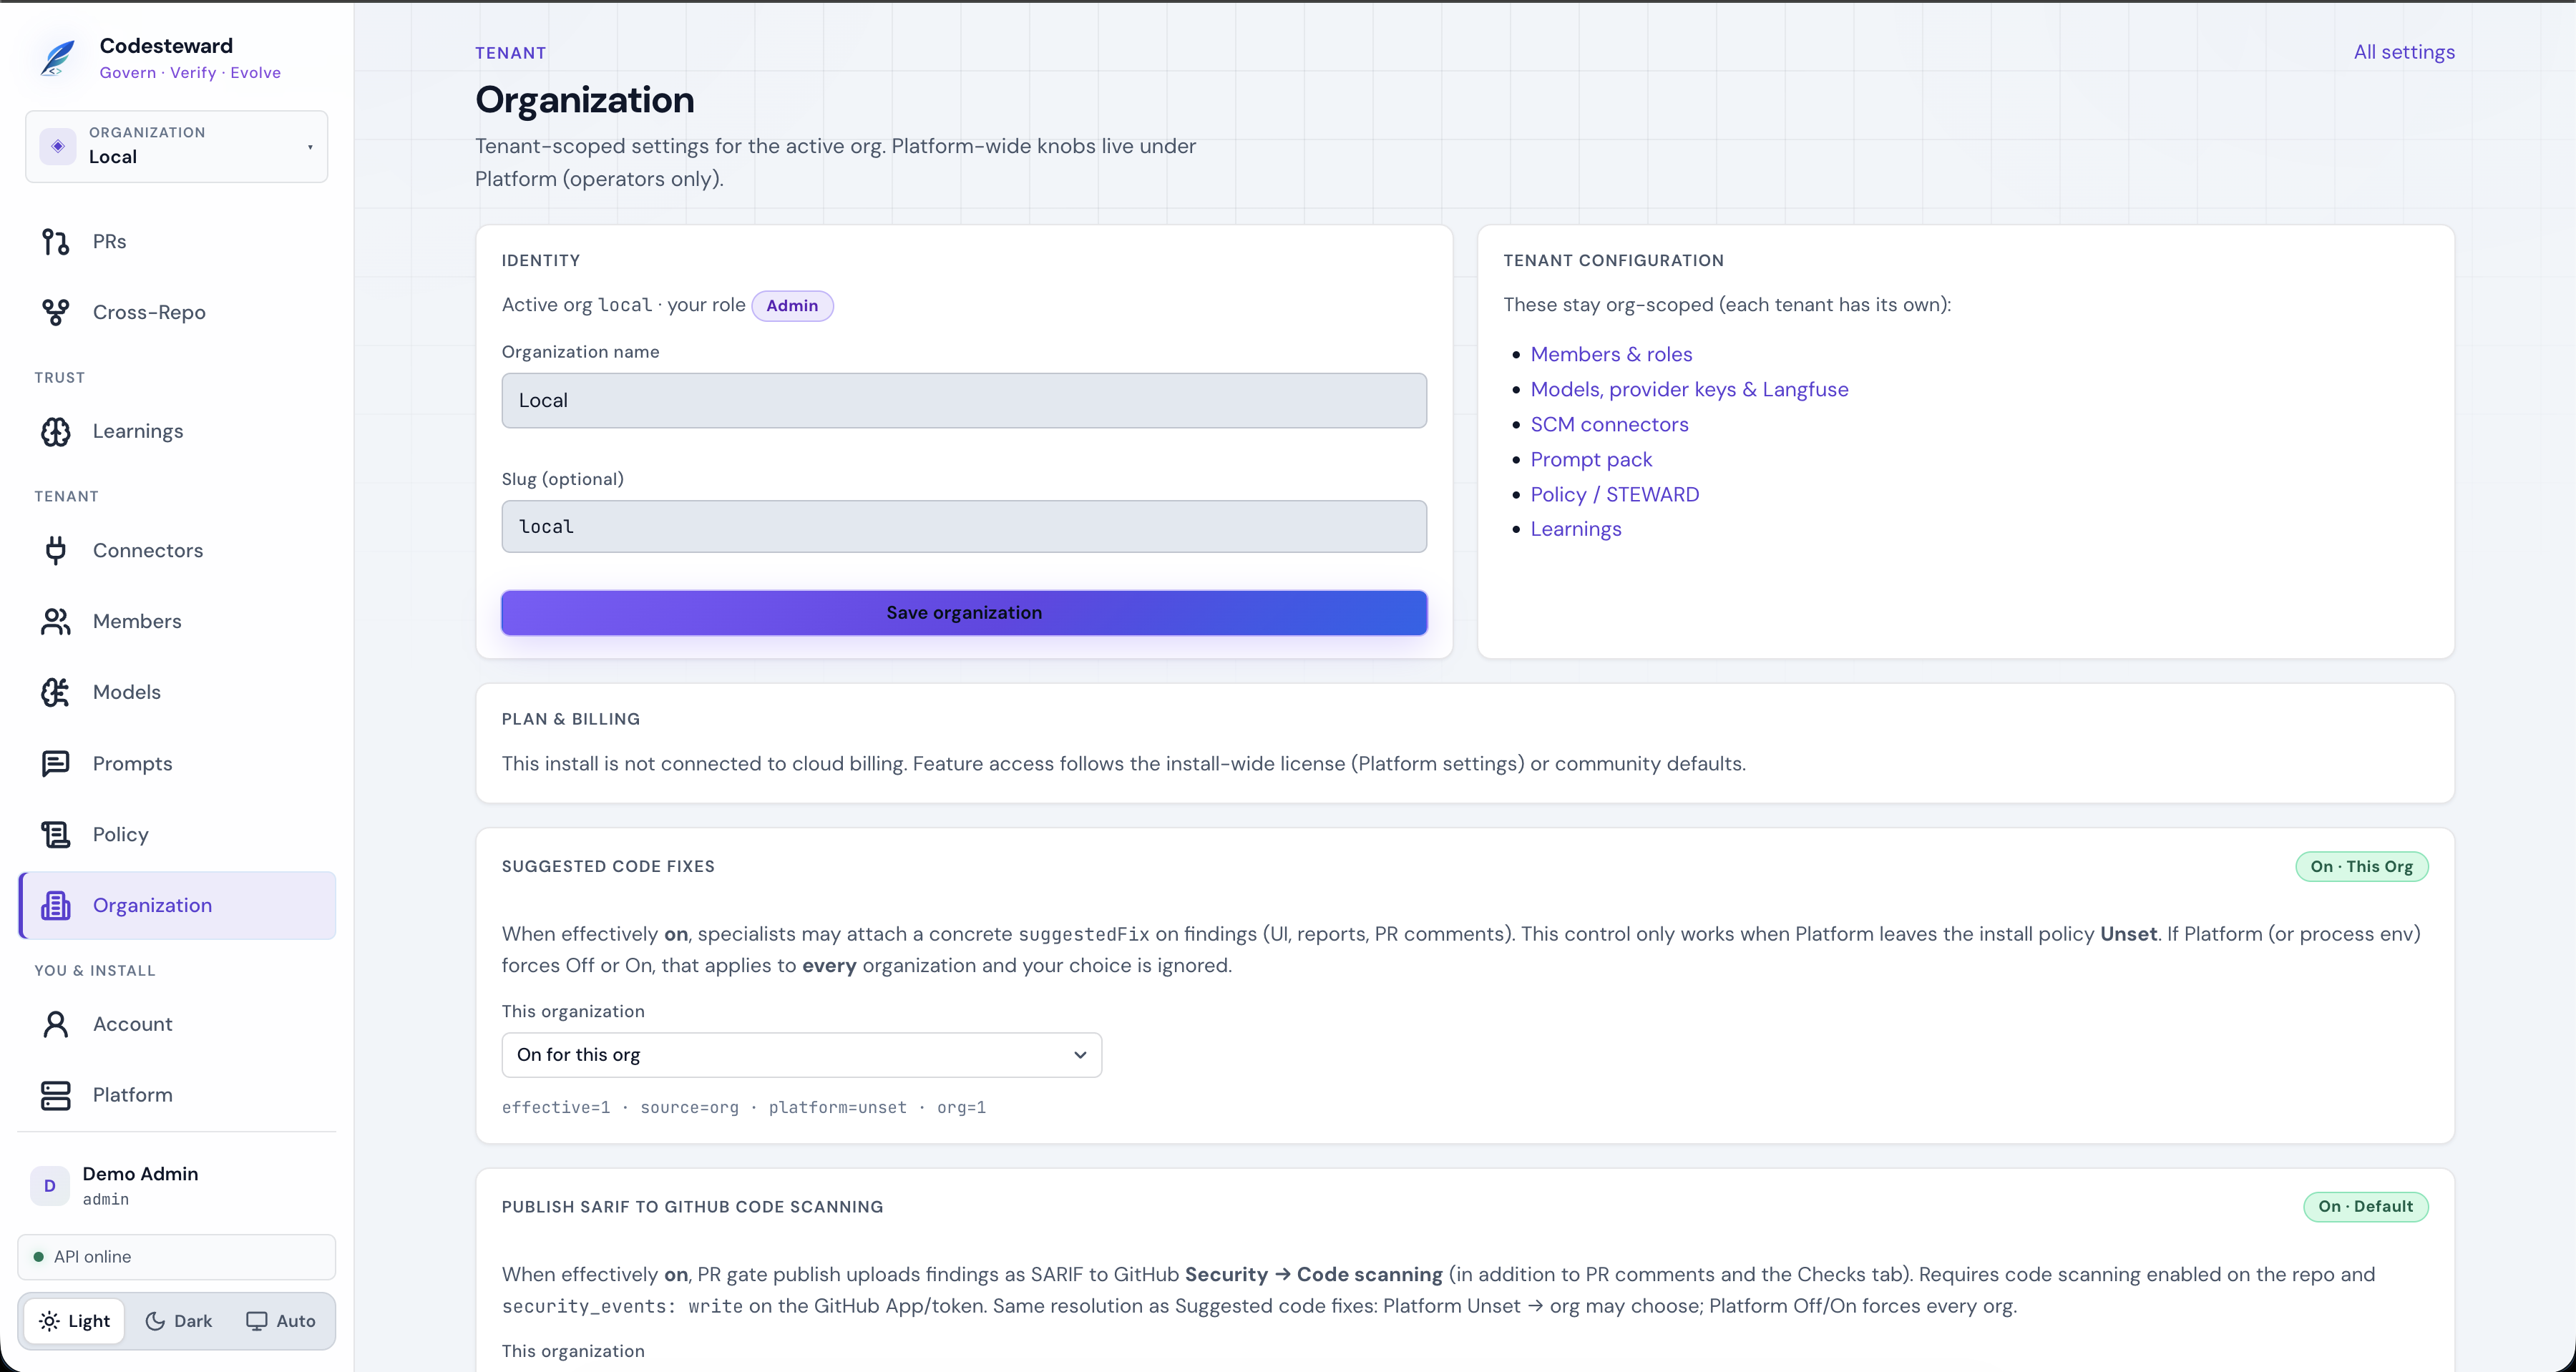The image size is (2576, 1372).
Task: Click the organization switcher diamond icon
Action: [x=58, y=146]
